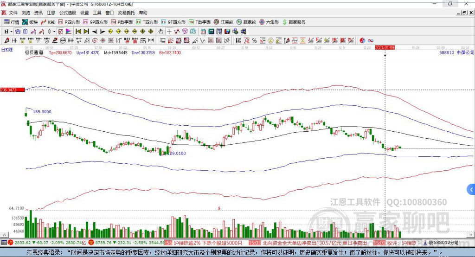
Task: Click the 收688012分笔 status item
Action: [x=441, y=243]
